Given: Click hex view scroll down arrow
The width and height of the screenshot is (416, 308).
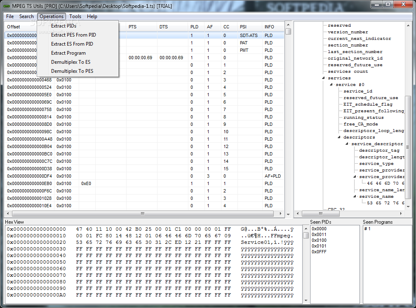Looking at the screenshot, I should pyautogui.click(x=306, y=301).
